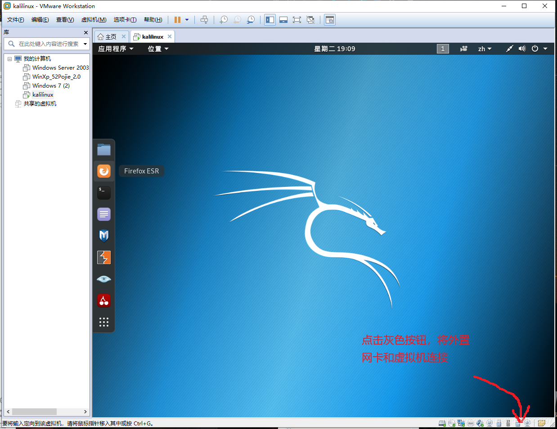Open the 位置 places menu
The height and width of the screenshot is (429, 557).
158,49
